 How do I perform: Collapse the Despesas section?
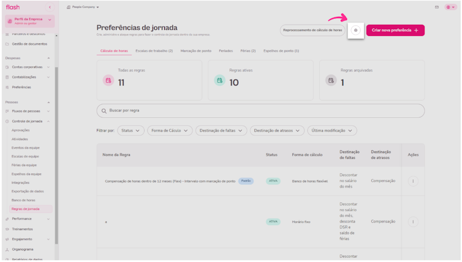coord(49,58)
